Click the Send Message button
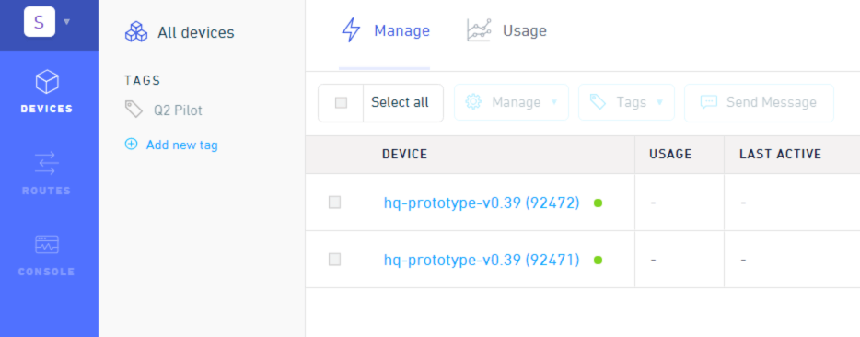 click(x=759, y=102)
